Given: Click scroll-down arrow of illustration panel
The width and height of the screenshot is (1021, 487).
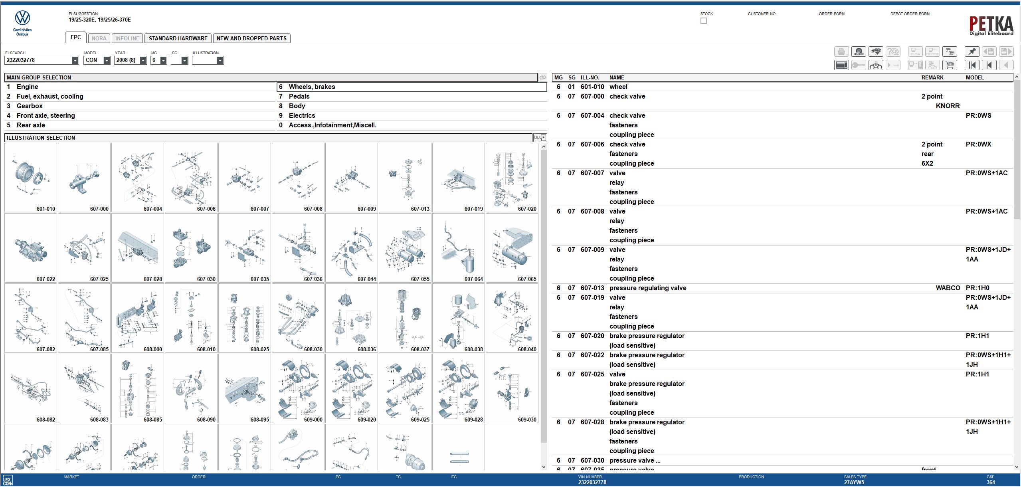Looking at the screenshot, I should 543,467.
